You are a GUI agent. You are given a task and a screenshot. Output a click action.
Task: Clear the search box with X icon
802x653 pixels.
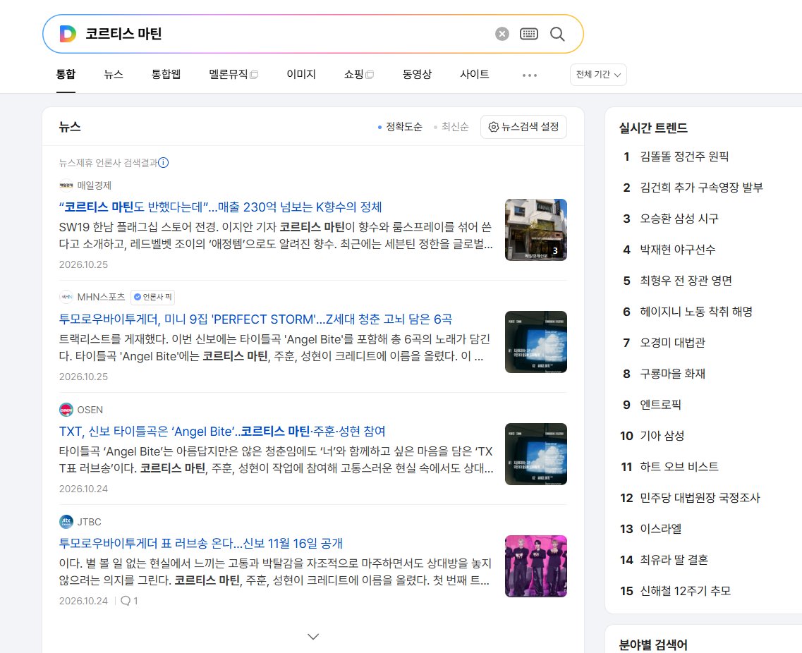502,34
